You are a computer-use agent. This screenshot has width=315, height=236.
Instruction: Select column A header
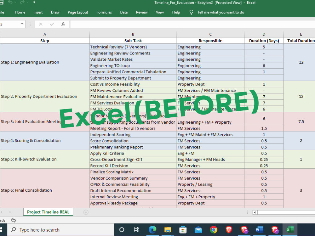45,34
